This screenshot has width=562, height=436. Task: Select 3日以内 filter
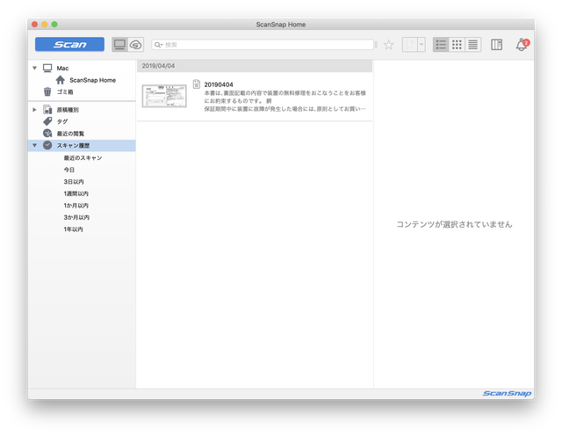(74, 182)
